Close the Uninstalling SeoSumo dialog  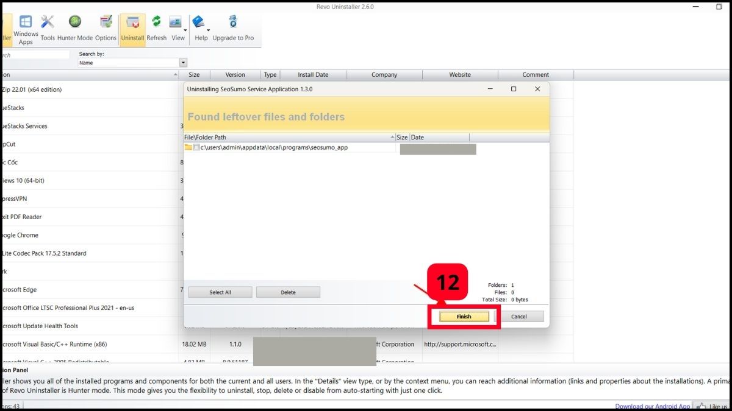coord(537,89)
